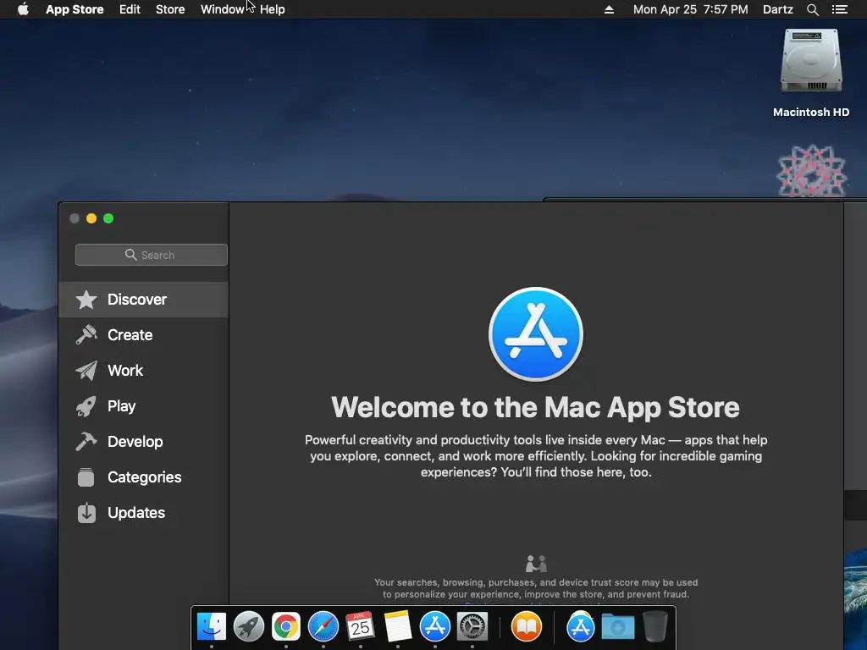This screenshot has width=867, height=650.
Task: Open the App Store menu in the menu bar
Action: click(75, 9)
